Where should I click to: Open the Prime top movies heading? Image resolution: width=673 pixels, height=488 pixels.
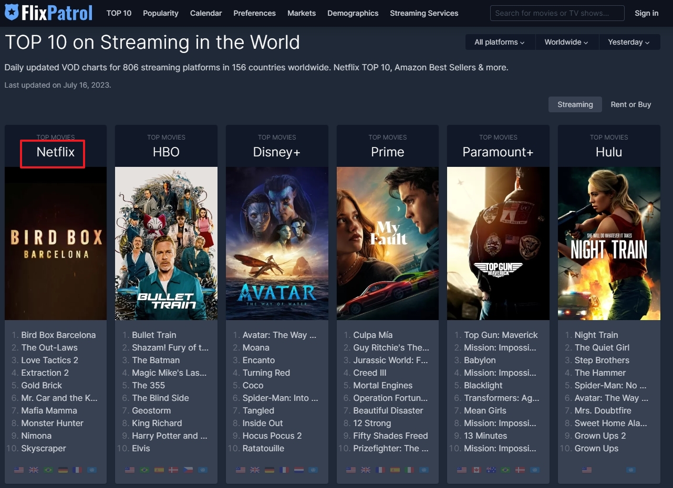388,152
